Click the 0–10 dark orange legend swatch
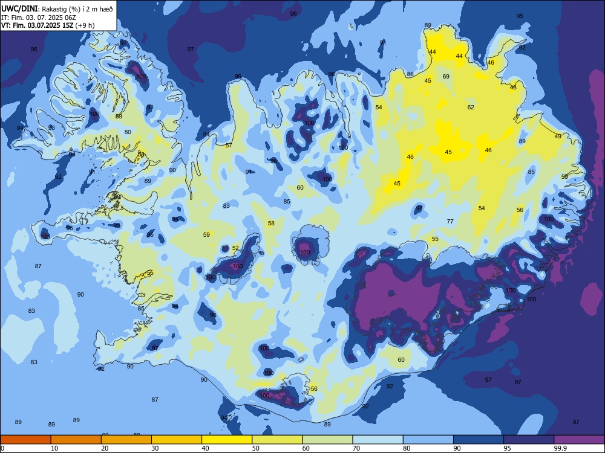Viewport: 605px width, 453px height. [25, 440]
